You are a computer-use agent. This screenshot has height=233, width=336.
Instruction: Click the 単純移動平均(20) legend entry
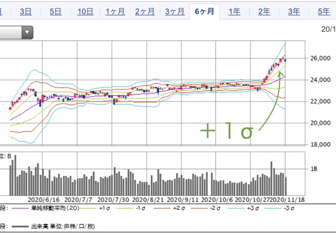point(55,208)
